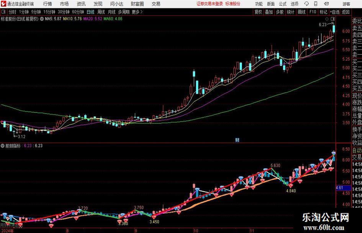Click the 6.23 high price label
Viewport: 362px width, 233px height.
tap(323, 25)
